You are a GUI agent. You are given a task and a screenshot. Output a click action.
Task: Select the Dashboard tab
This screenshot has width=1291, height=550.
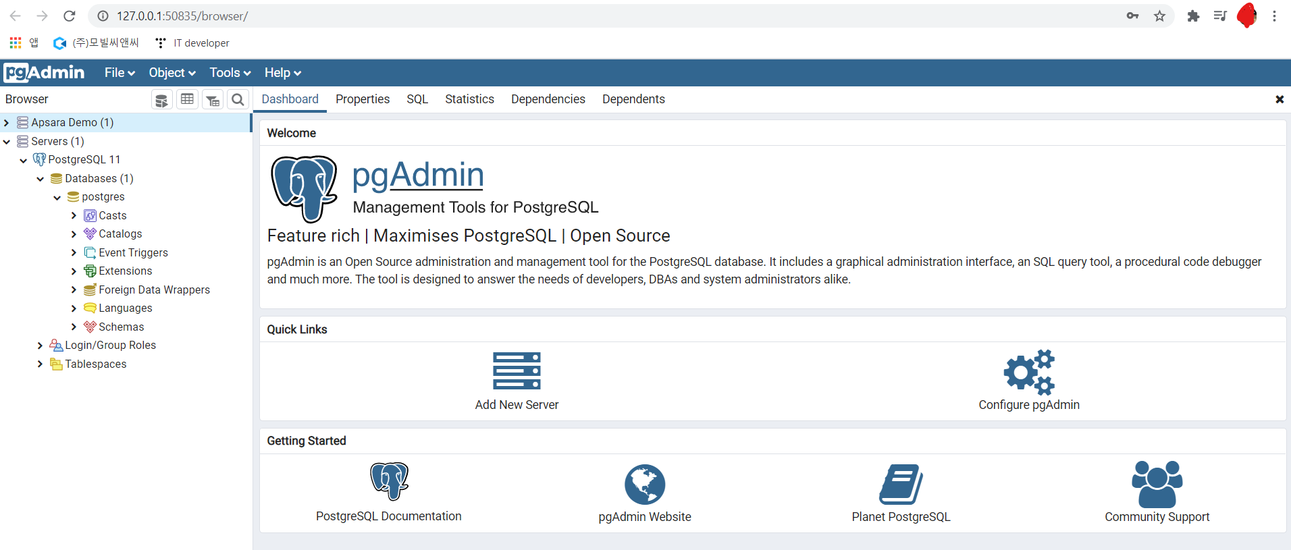290,99
